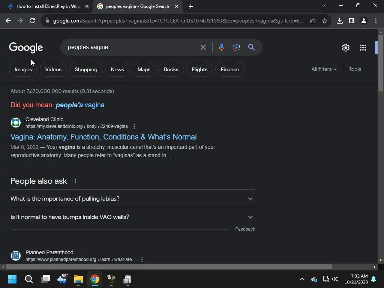This screenshot has height=288, width=384.
Task: Open the weather widget showing 58°
Action: 62,279
